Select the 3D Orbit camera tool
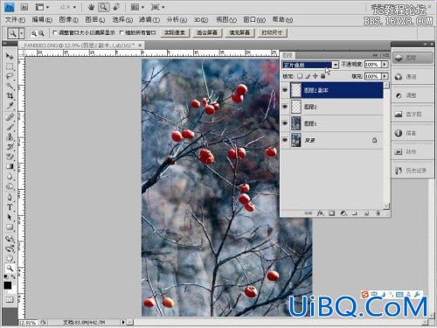 coord(10,248)
